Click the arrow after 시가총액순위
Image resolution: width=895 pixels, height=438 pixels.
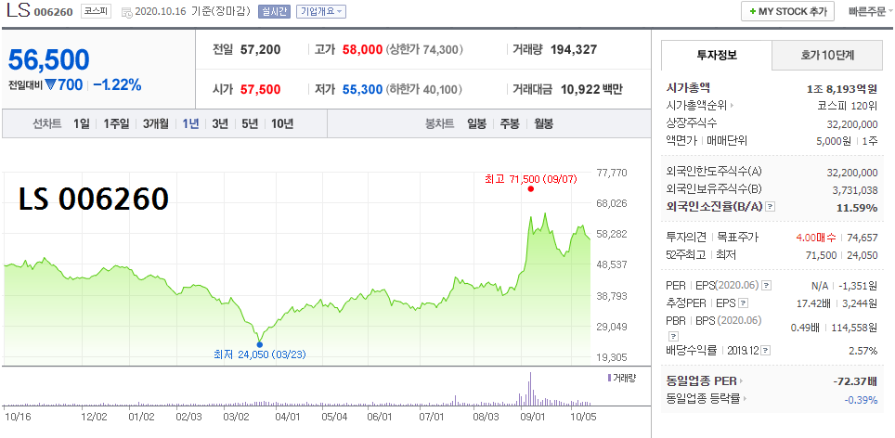click(x=732, y=106)
